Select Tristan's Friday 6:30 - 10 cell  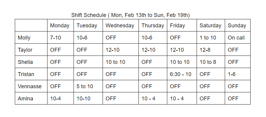point(182,74)
